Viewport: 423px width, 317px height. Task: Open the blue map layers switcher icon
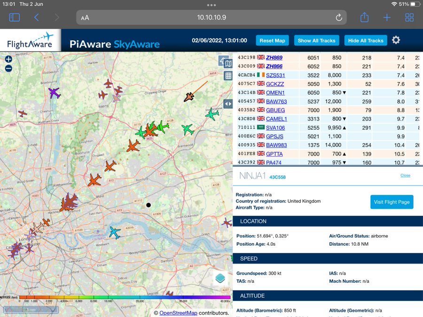pyautogui.click(x=220, y=278)
